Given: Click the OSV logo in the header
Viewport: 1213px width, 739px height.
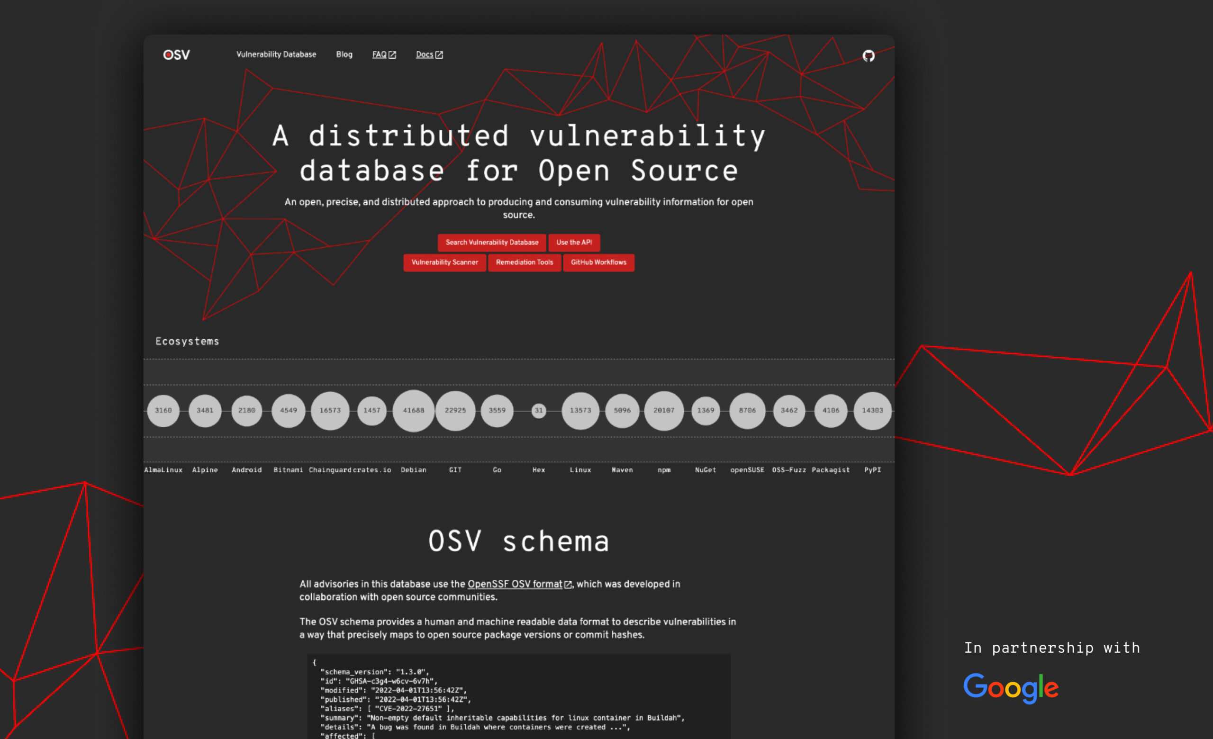Looking at the screenshot, I should [176, 54].
